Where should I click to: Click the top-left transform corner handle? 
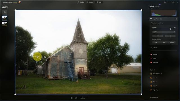point(15,10)
